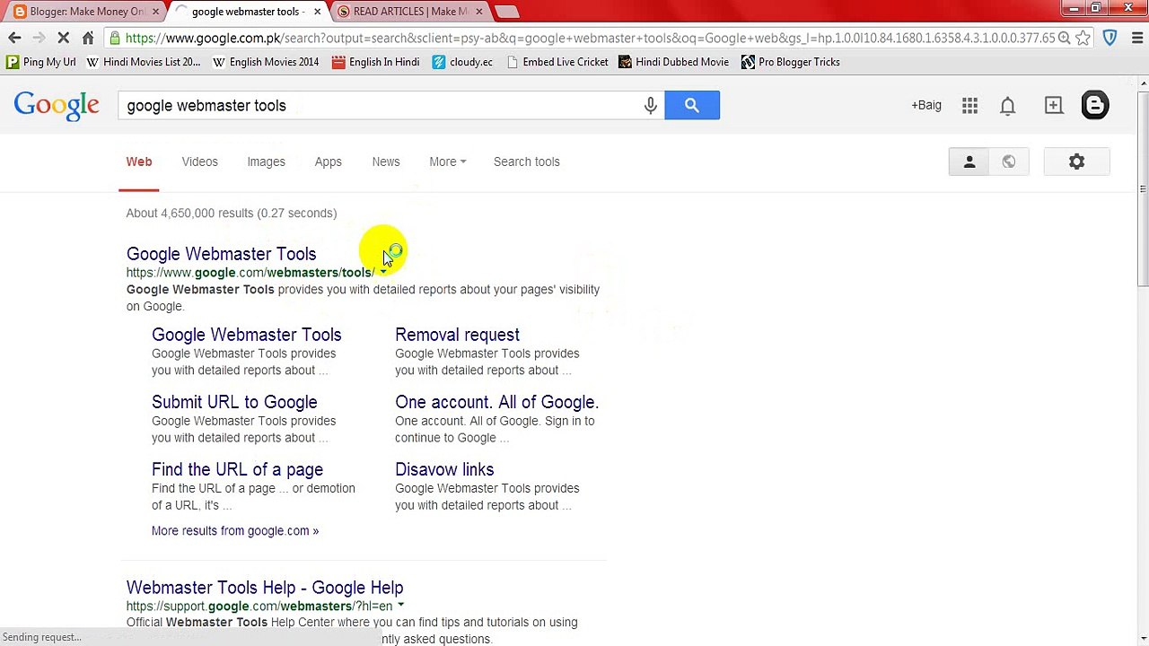This screenshot has height=646, width=1149.
Task: Open the Disavow links sitelink
Action: (444, 469)
